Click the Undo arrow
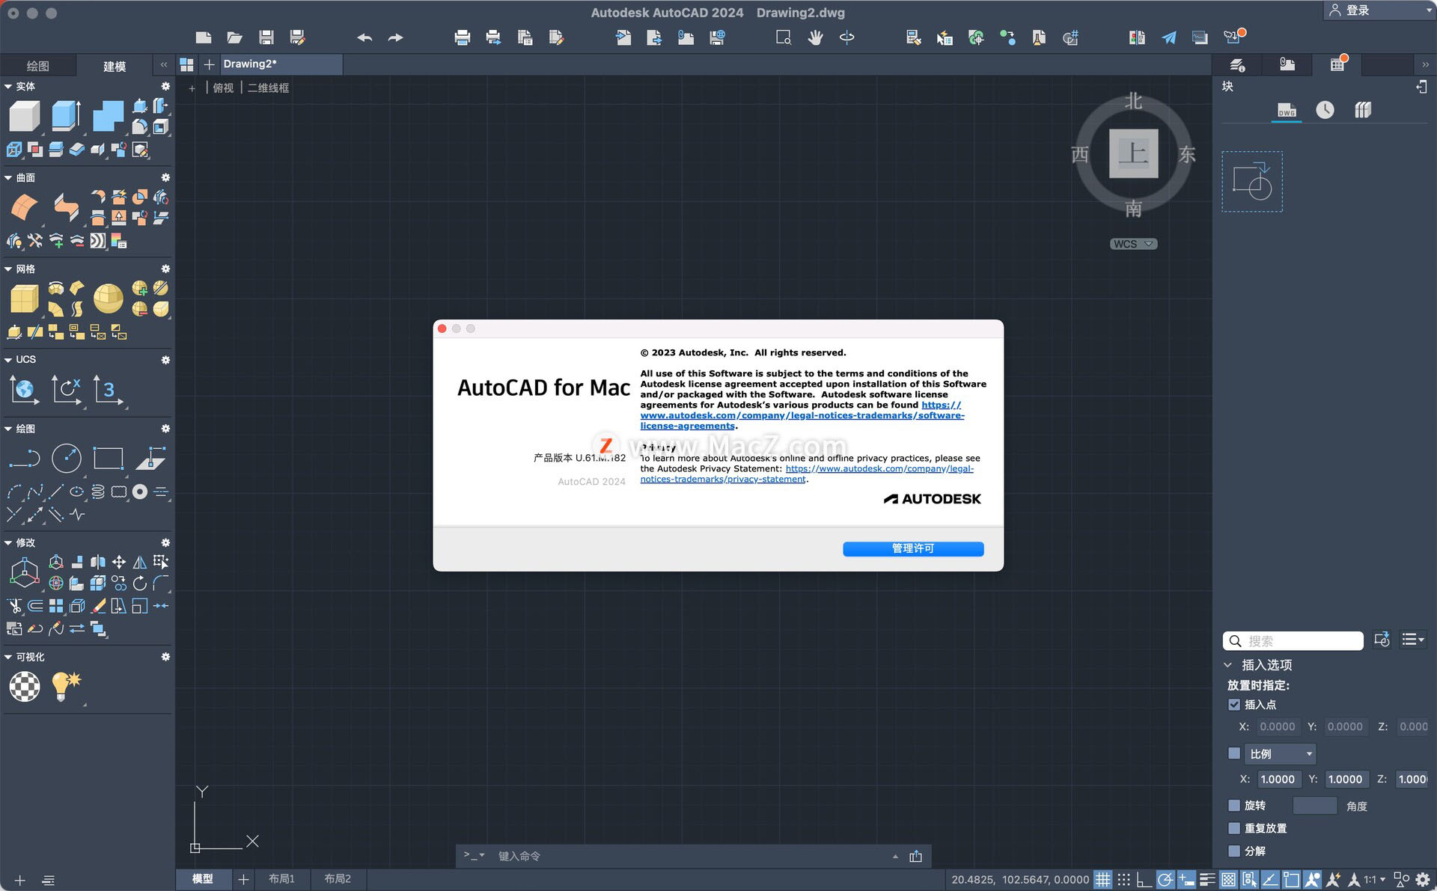The width and height of the screenshot is (1437, 891). tap(364, 37)
